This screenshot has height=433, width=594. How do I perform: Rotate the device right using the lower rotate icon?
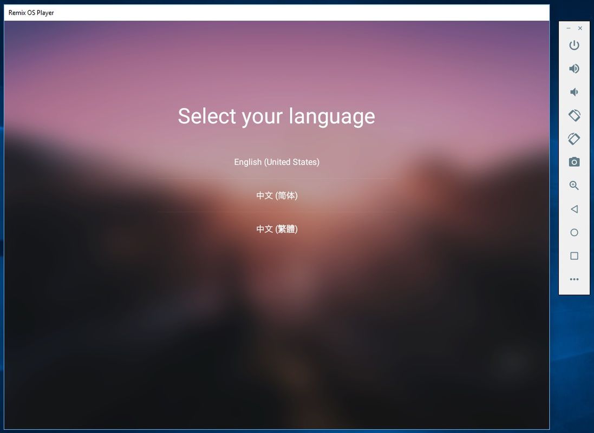pos(574,139)
